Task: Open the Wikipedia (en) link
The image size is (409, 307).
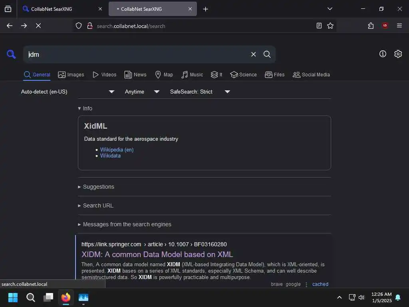Action: coord(117,150)
